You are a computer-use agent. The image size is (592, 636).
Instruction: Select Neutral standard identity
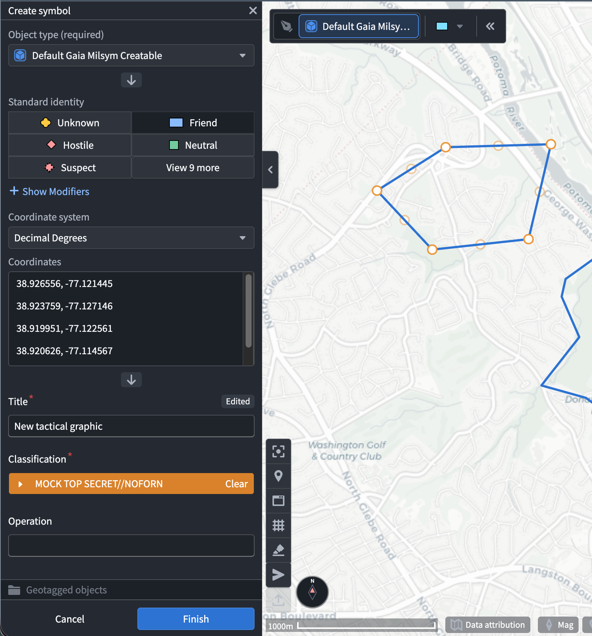pos(193,145)
